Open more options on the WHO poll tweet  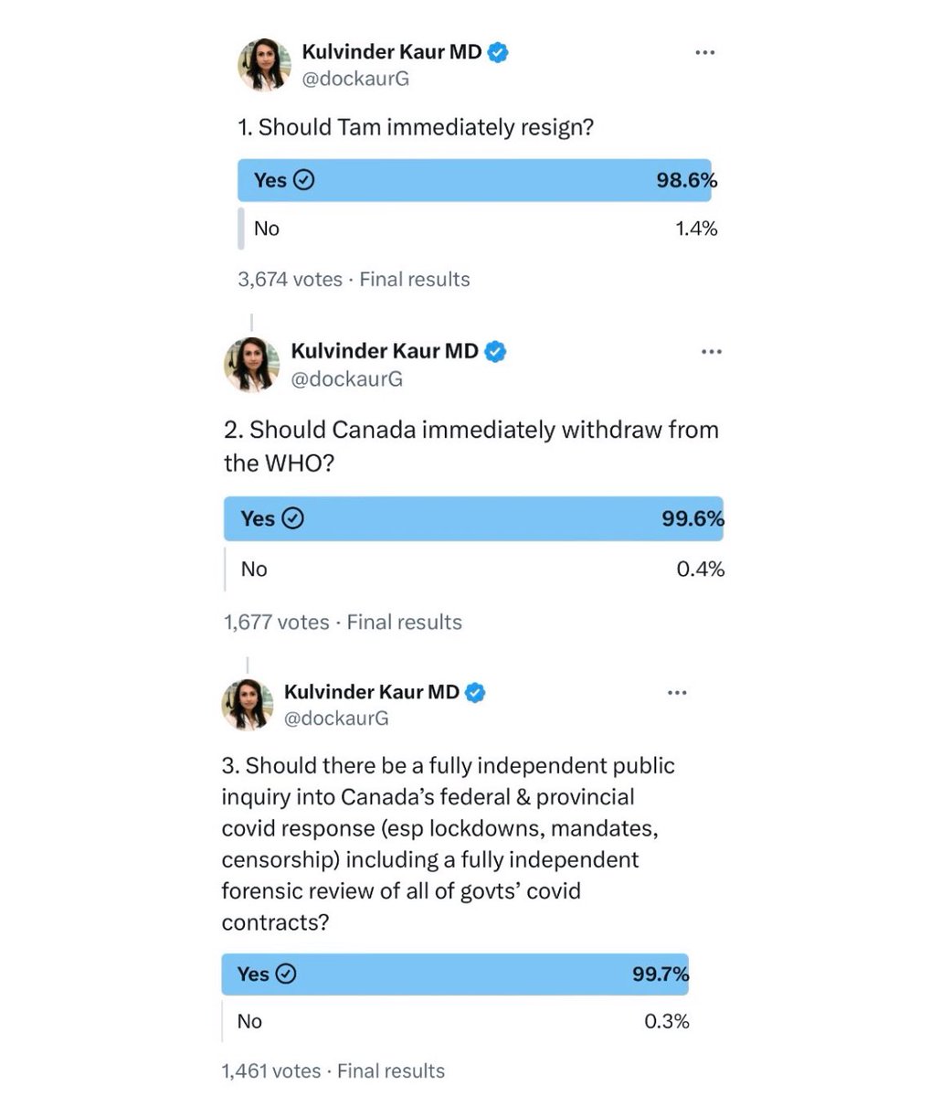pyautogui.click(x=711, y=352)
